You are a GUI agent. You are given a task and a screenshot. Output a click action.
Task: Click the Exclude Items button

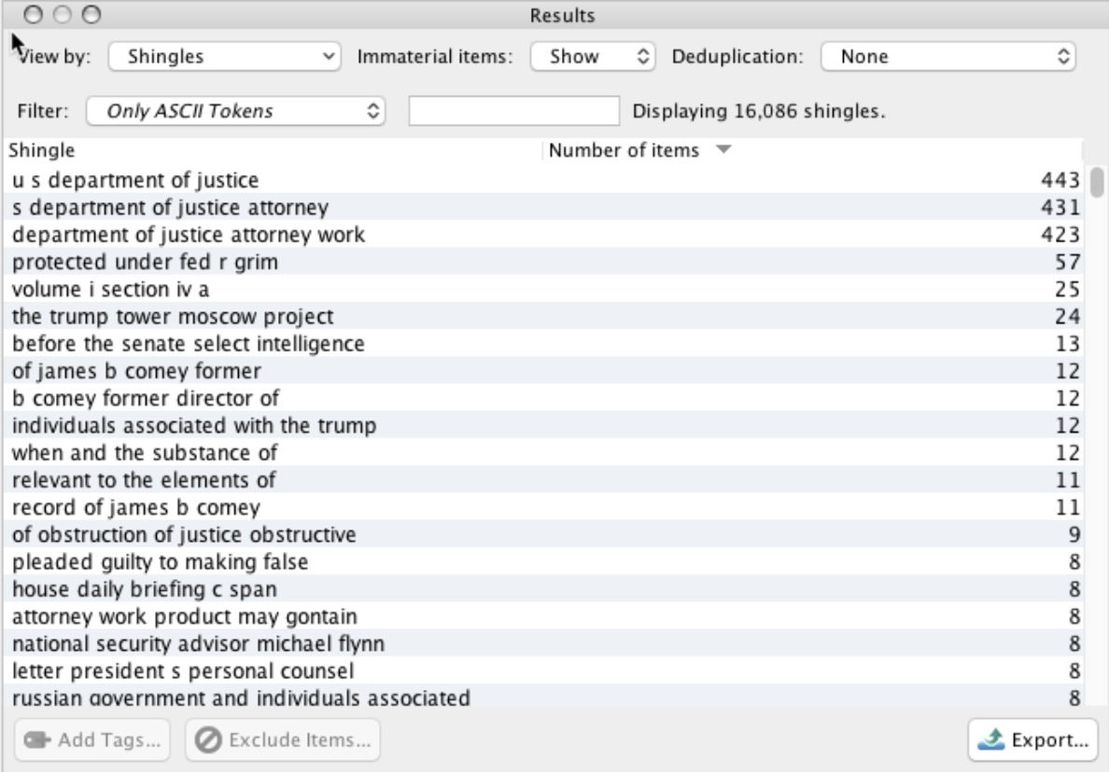point(282,739)
